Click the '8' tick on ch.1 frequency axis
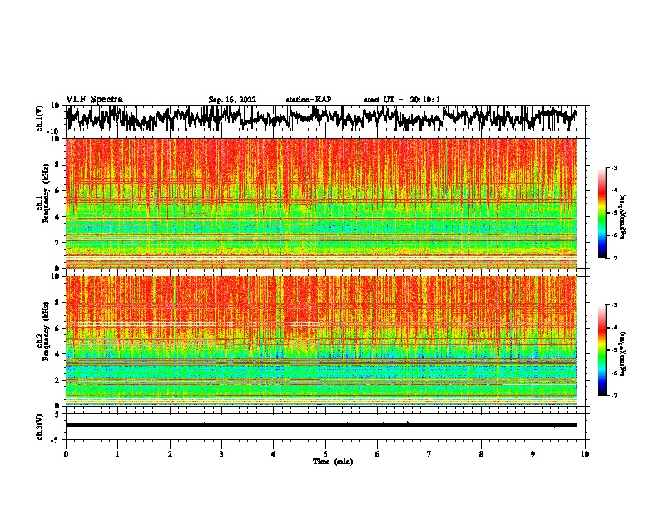 [x=57, y=165]
